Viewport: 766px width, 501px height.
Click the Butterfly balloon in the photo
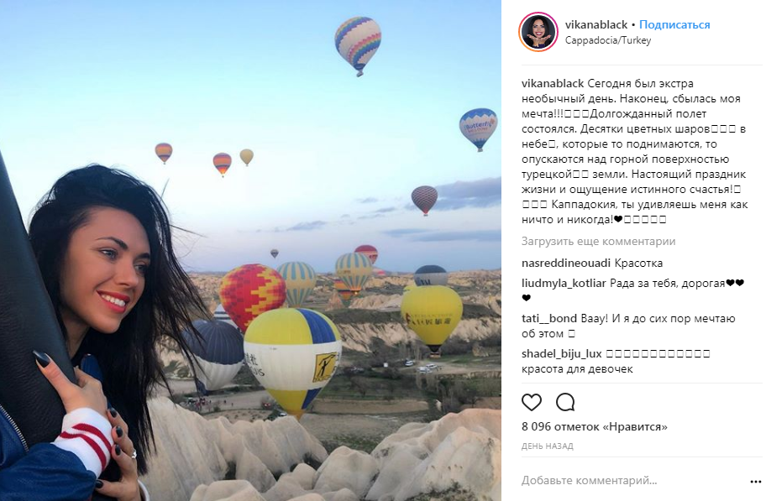tap(478, 129)
